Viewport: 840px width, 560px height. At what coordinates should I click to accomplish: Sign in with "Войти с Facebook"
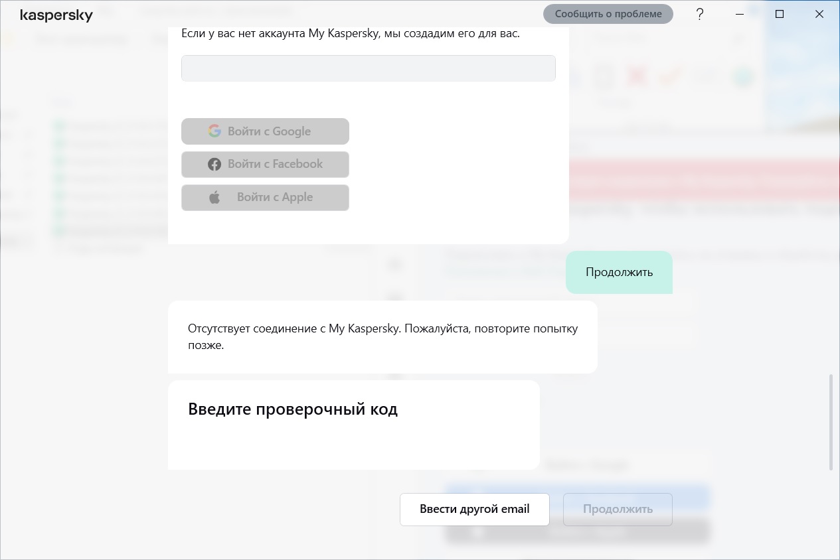pos(265,165)
